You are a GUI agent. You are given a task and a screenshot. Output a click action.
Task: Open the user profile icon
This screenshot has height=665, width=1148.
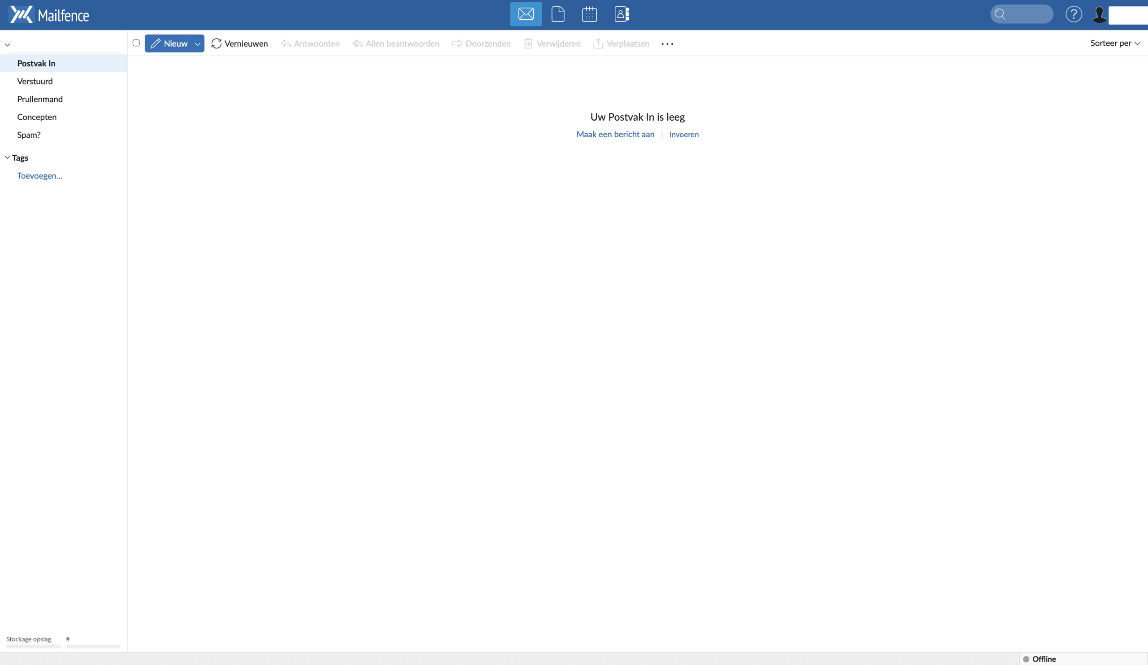tap(1100, 14)
